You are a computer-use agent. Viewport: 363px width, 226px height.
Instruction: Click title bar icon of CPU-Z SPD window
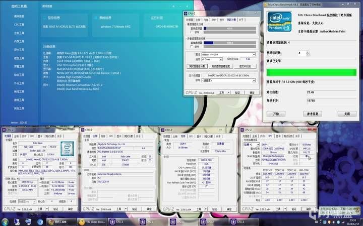(243, 130)
